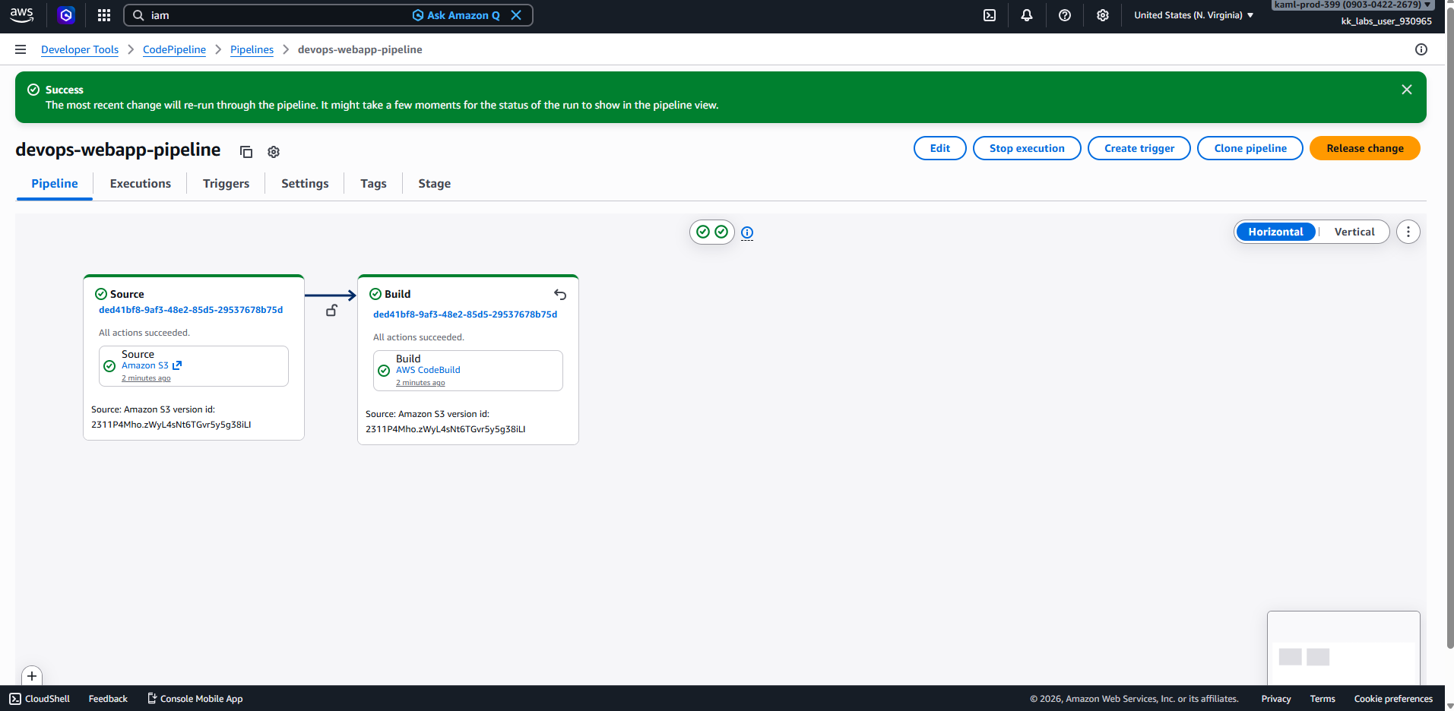Open the info icon beside the status pill
Screen dimensions: 1454x711
(747, 232)
